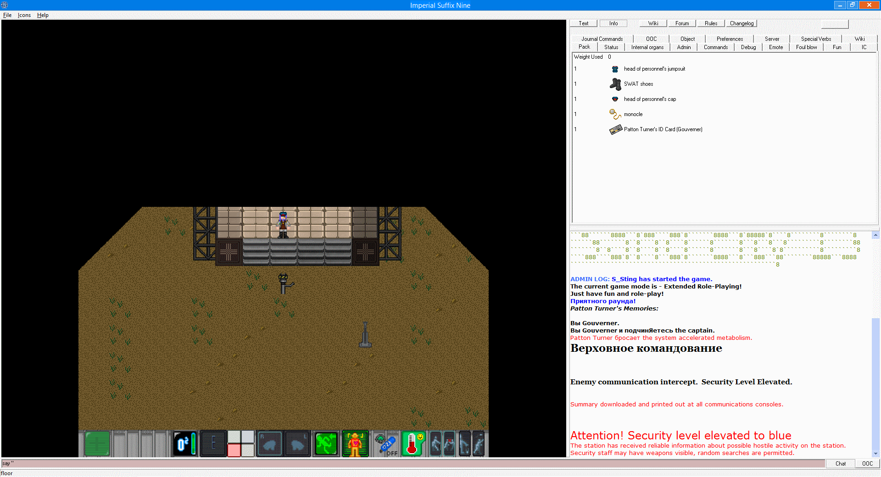Open the Preferences tab
This screenshot has height=477, width=881.
(x=730, y=39)
